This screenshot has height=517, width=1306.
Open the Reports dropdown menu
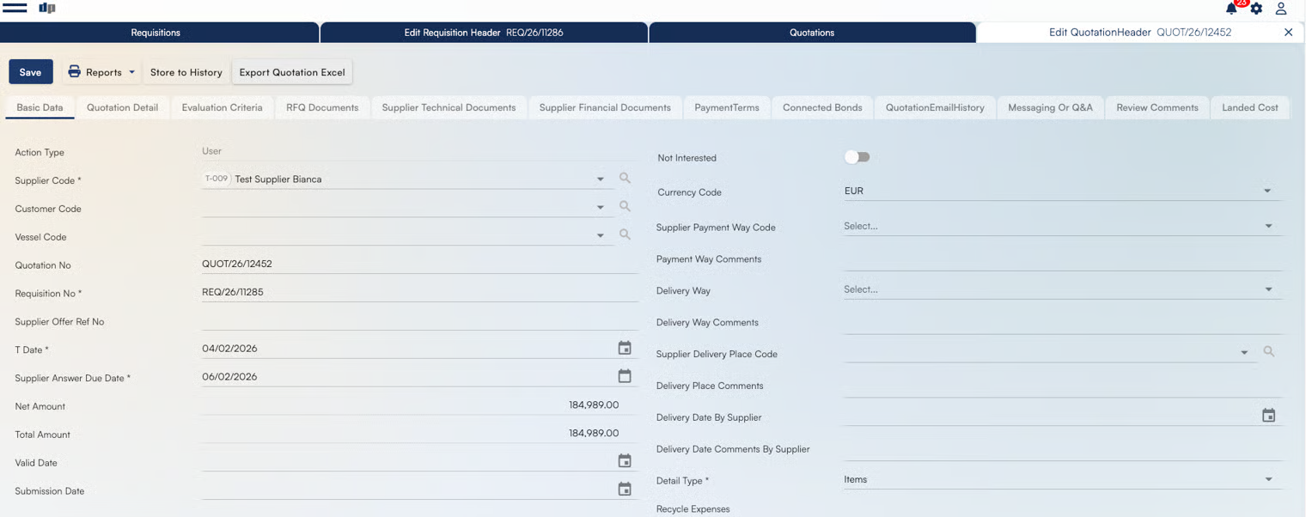[103, 72]
